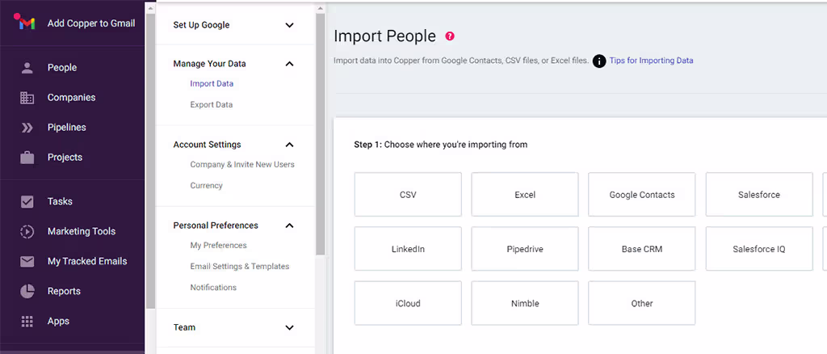Collapse the Personal Preferences section
The height and width of the screenshot is (354, 827).
tap(289, 225)
